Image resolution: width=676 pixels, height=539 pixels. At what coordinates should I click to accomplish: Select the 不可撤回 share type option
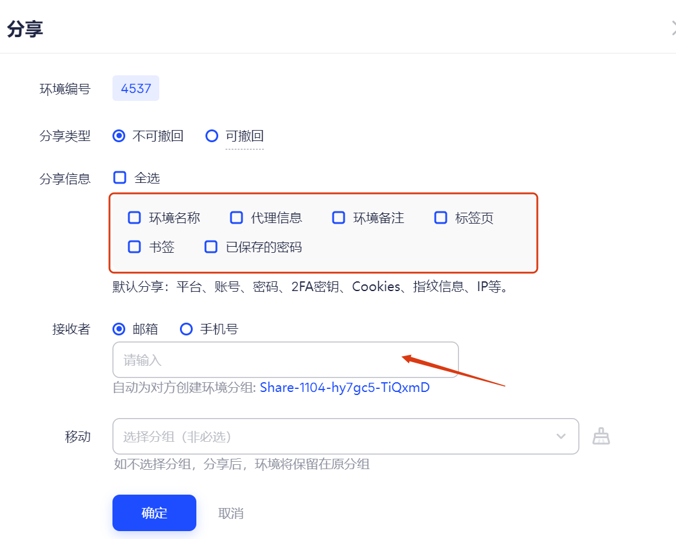[119, 136]
